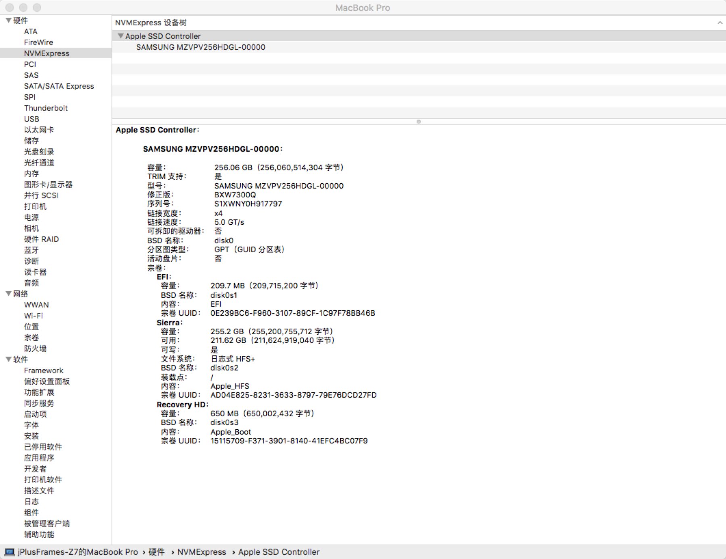
Task: Open the SAS hardware entry
Action: tap(31, 75)
